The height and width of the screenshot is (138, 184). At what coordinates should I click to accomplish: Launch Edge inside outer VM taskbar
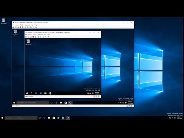[x=56, y=103]
